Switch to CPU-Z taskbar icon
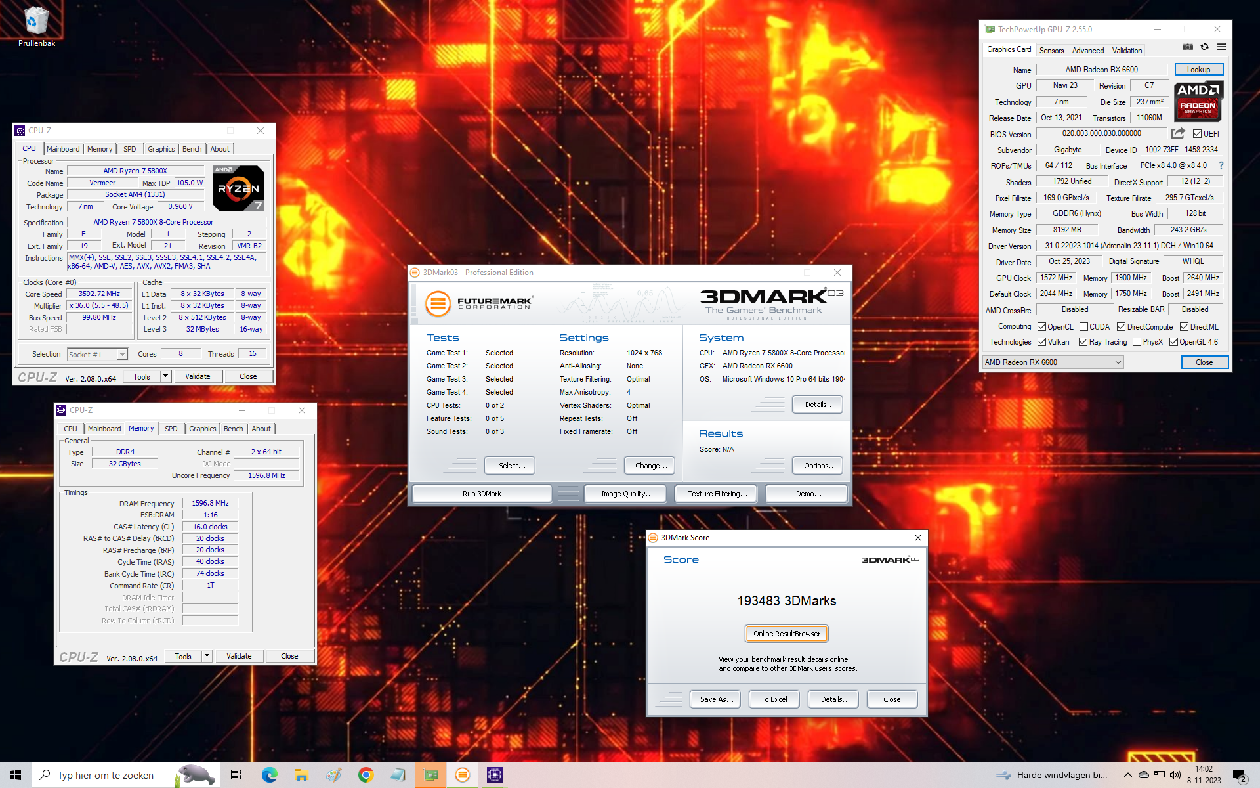1260x788 pixels. [x=495, y=775]
